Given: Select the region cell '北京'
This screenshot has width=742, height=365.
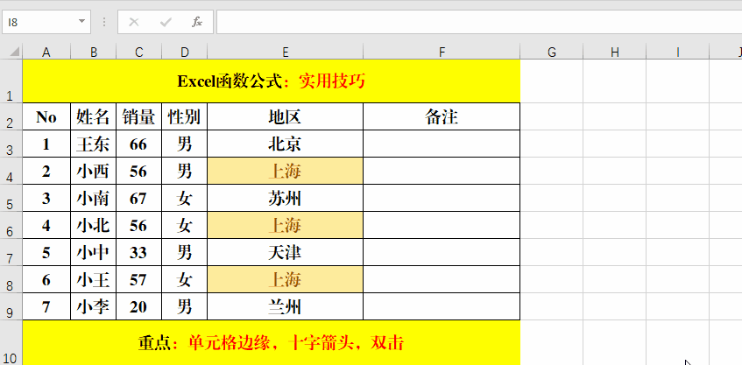Looking at the screenshot, I should click(286, 144).
